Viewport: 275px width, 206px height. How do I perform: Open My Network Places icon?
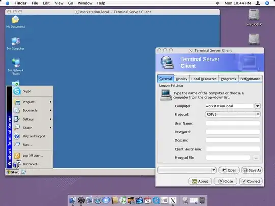tap(16, 63)
